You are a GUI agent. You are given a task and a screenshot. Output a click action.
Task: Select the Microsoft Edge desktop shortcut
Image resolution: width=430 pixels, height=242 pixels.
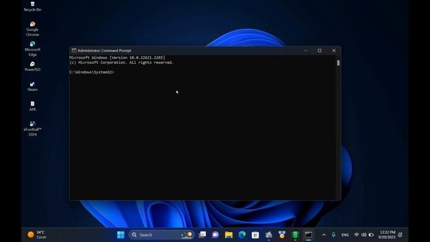coord(32,49)
